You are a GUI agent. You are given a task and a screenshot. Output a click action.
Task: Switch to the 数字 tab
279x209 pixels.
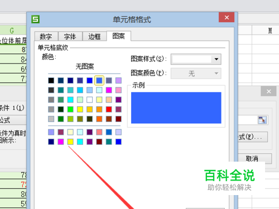tap(46, 36)
